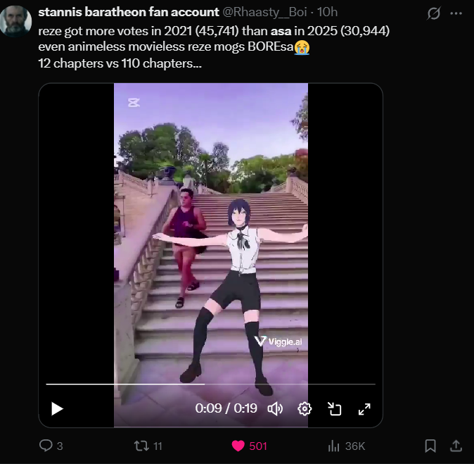The image size is (474, 464).
Task: Play the video in the tweet
Action: pyautogui.click(x=57, y=408)
